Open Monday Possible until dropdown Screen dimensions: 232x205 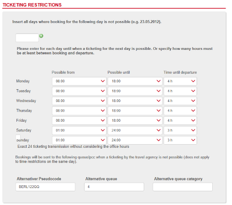[x=135, y=81]
